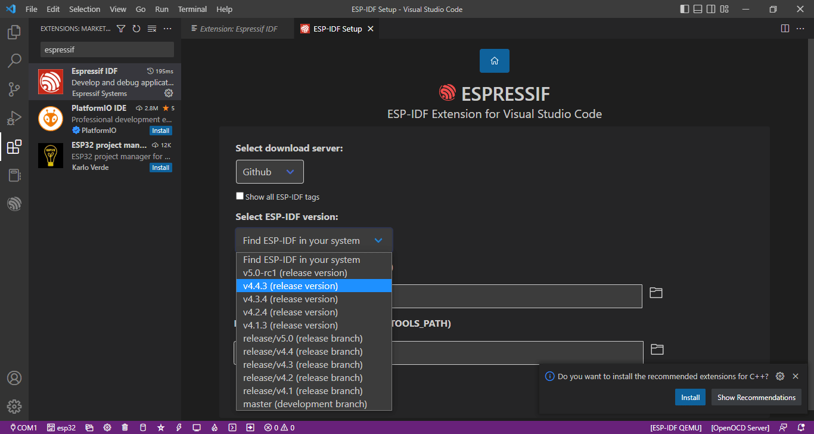Open manage gear for Espressif IDF extension
Viewport: 814px width, 434px height.
(169, 93)
